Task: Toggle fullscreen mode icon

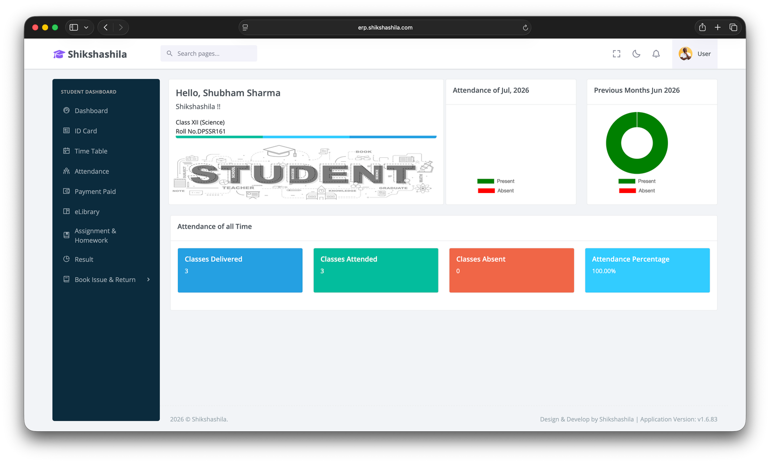Action: [616, 54]
